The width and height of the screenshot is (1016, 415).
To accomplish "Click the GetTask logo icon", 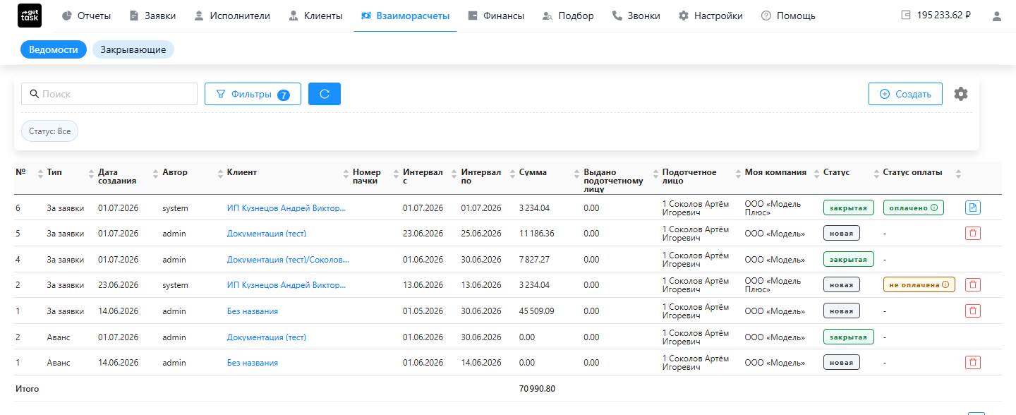I will (30, 16).
